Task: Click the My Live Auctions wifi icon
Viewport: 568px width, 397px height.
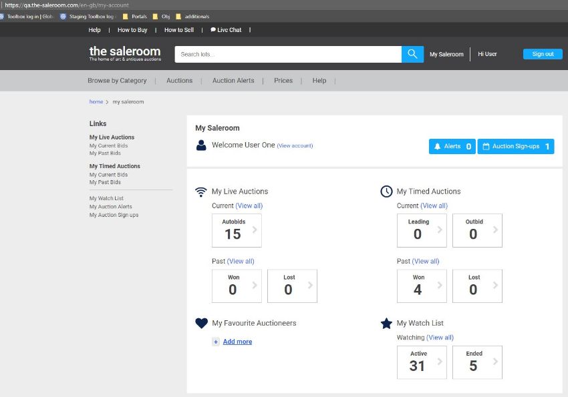Action: [x=200, y=192]
